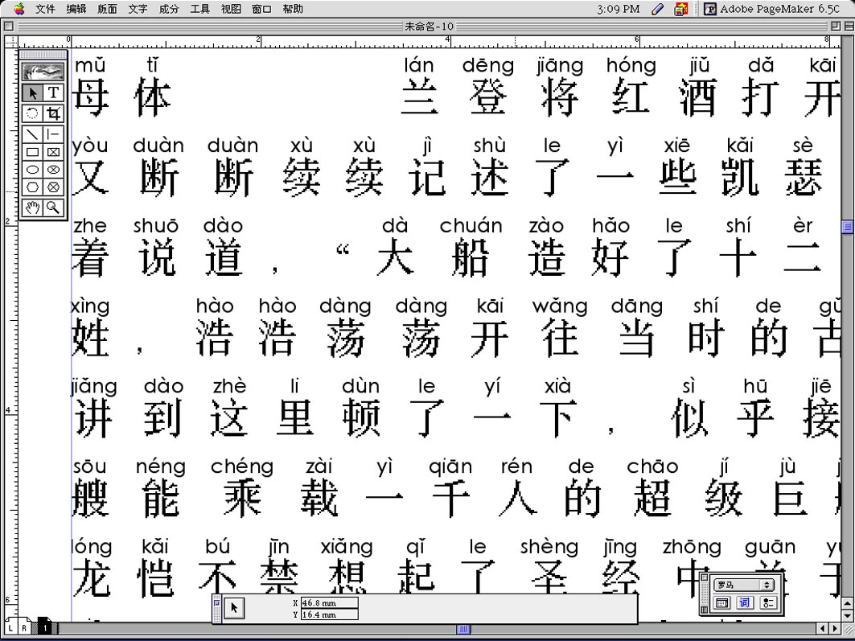Open the 文件 menu
This screenshot has width=855, height=641.
coord(45,9)
